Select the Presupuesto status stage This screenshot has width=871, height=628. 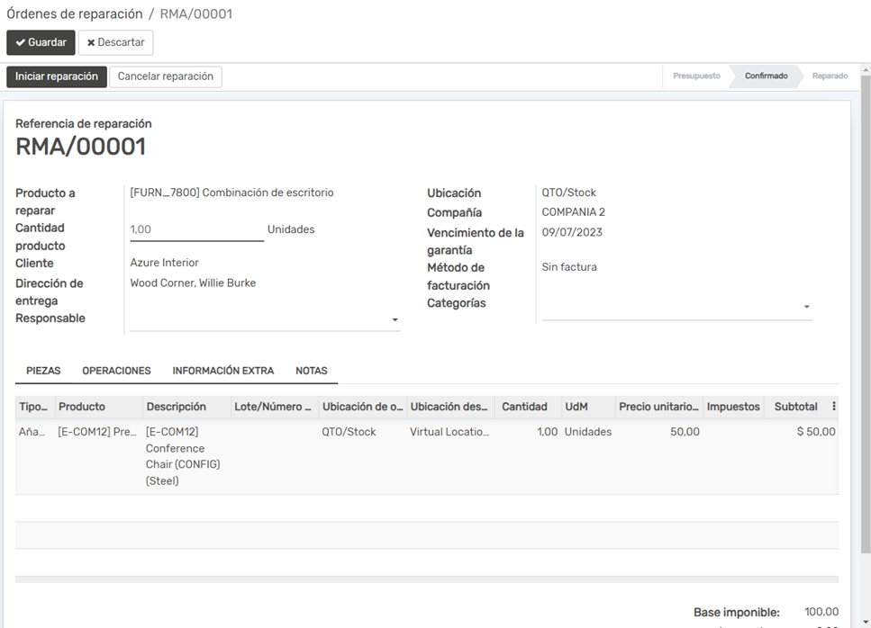point(696,76)
